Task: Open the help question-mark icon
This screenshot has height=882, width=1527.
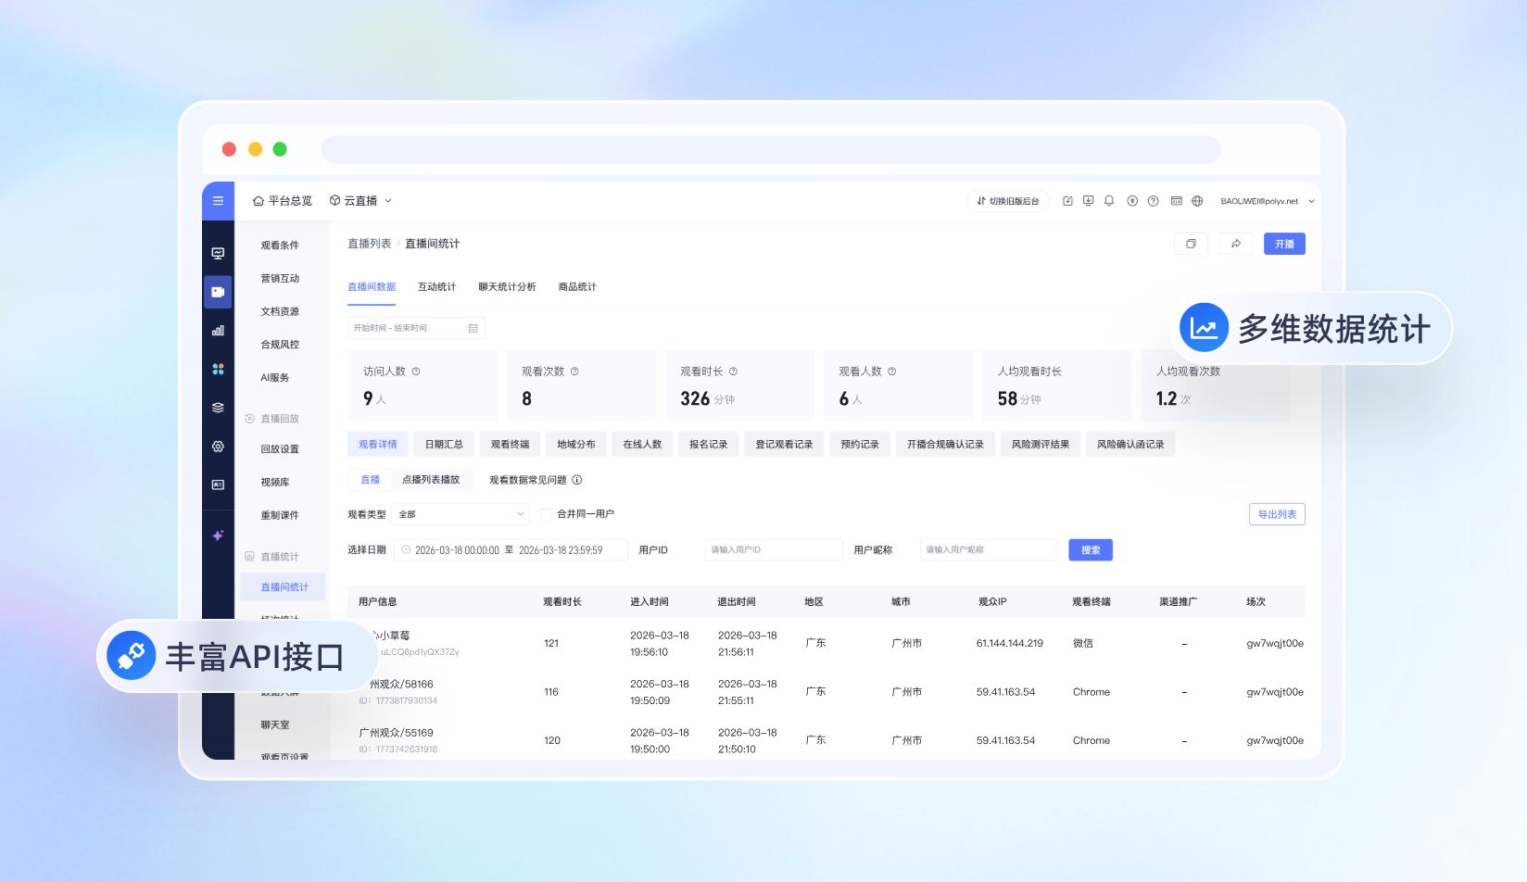Action: (1153, 201)
